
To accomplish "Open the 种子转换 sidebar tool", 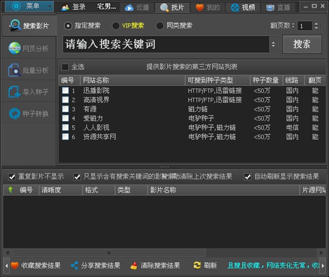I will [x=29, y=114].
